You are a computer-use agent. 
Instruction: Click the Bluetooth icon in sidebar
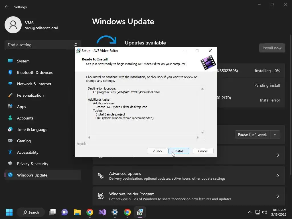10,72
